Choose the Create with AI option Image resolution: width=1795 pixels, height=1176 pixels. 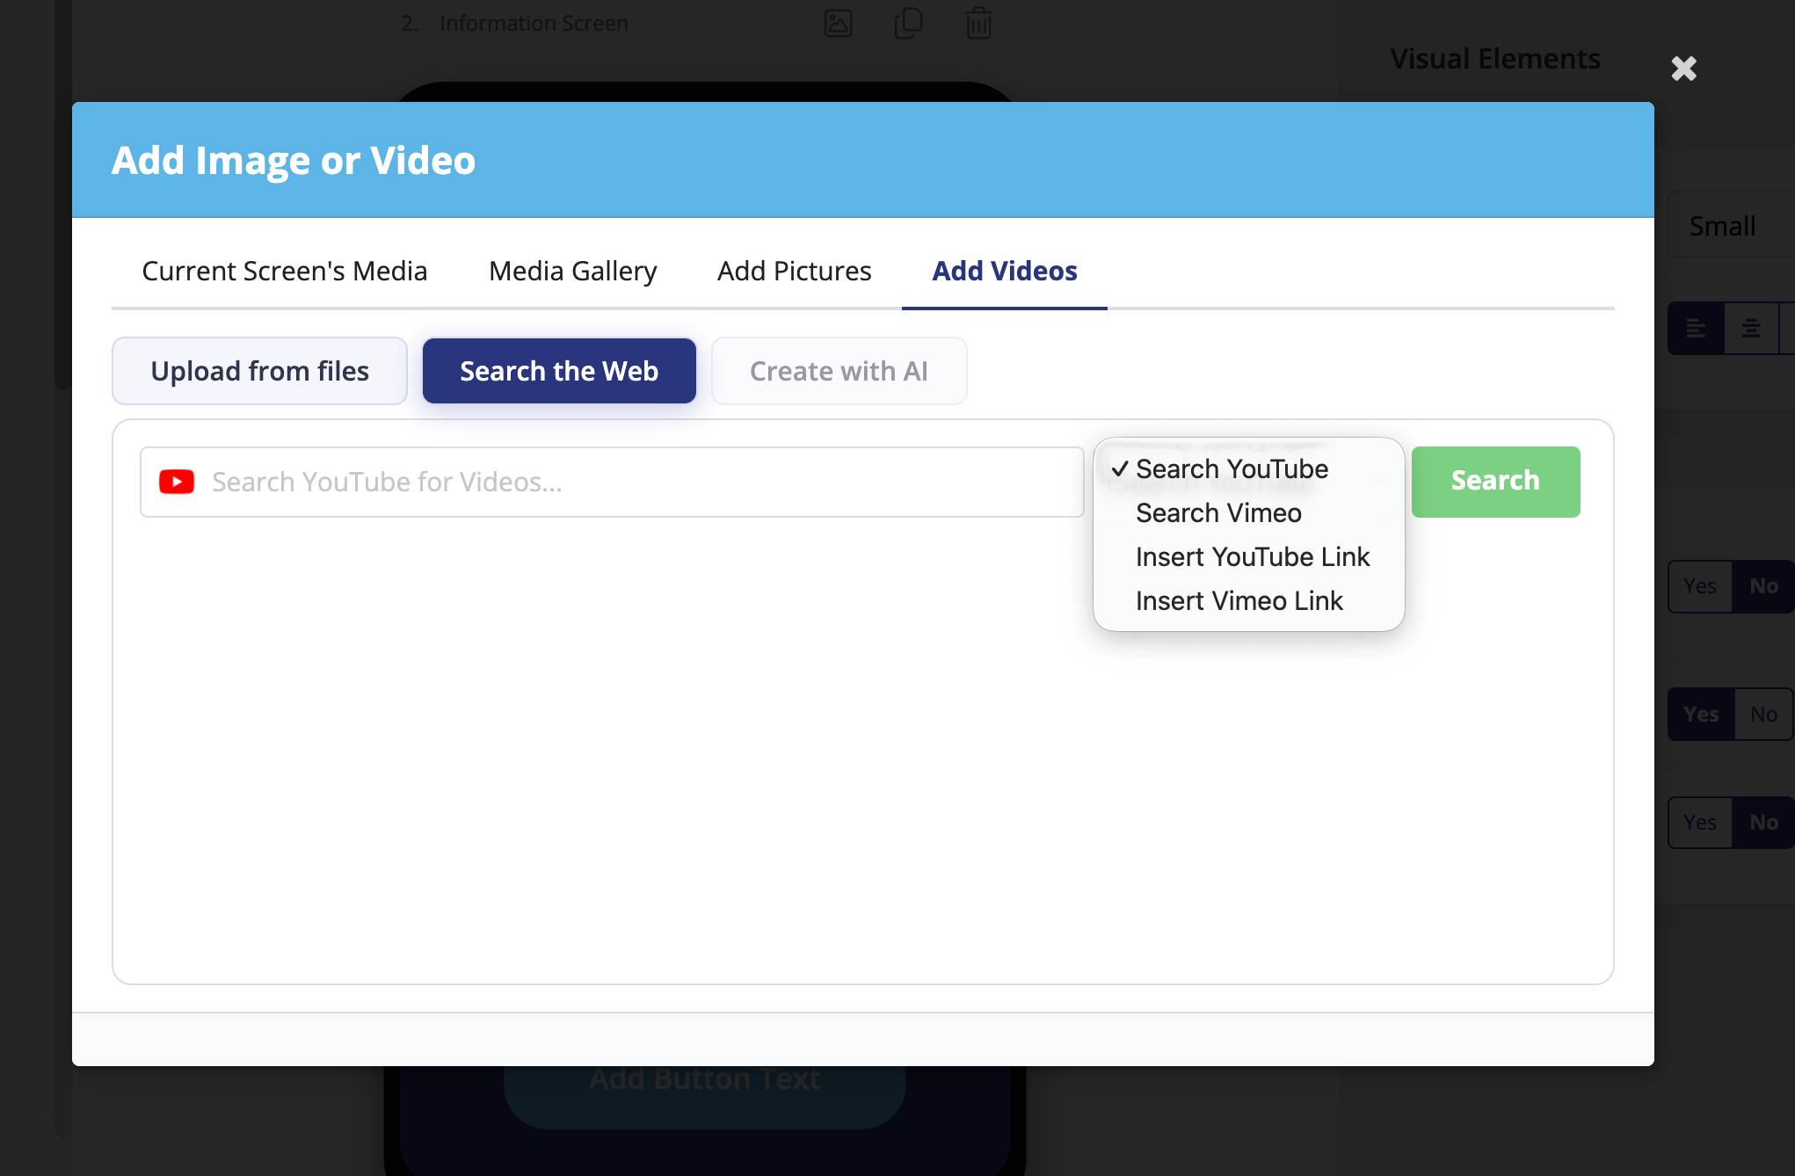point(839,371)
